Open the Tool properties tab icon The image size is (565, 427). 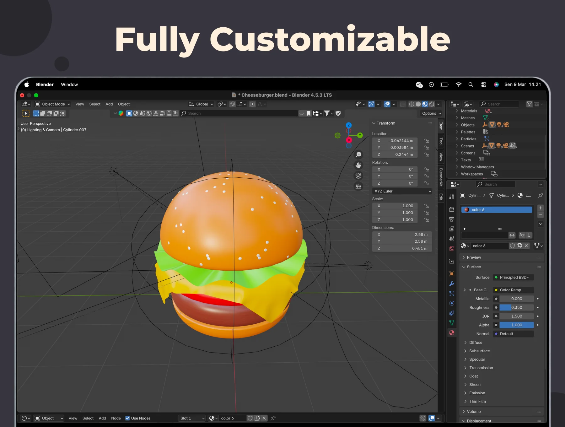452,197
